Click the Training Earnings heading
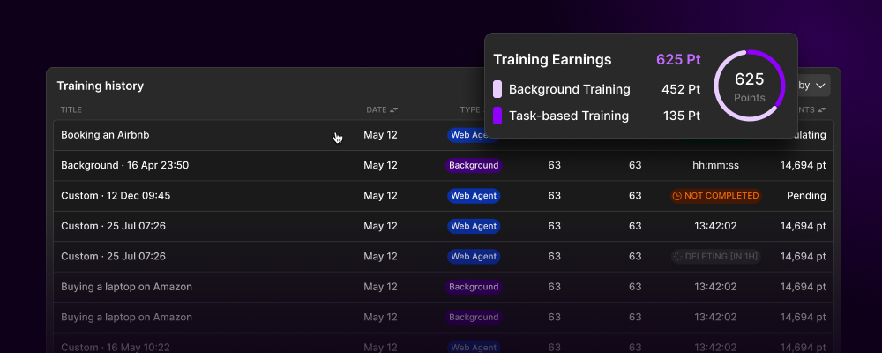The width and height of the screenshot is (882, 353). tap(552, 60)
